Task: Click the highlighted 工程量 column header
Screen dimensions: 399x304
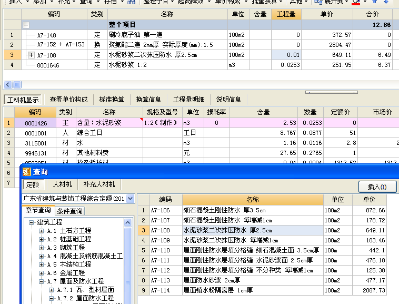Action: 286,14
